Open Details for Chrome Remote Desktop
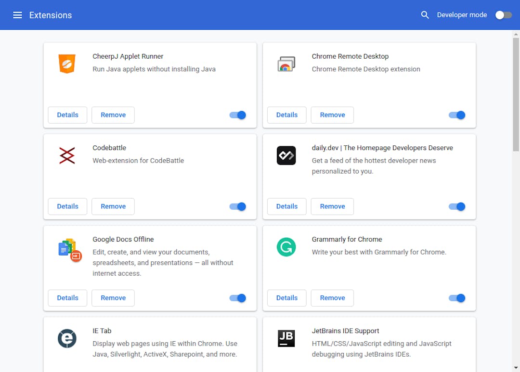The width and height of the screenshot is (520, 372). (286, 115)
